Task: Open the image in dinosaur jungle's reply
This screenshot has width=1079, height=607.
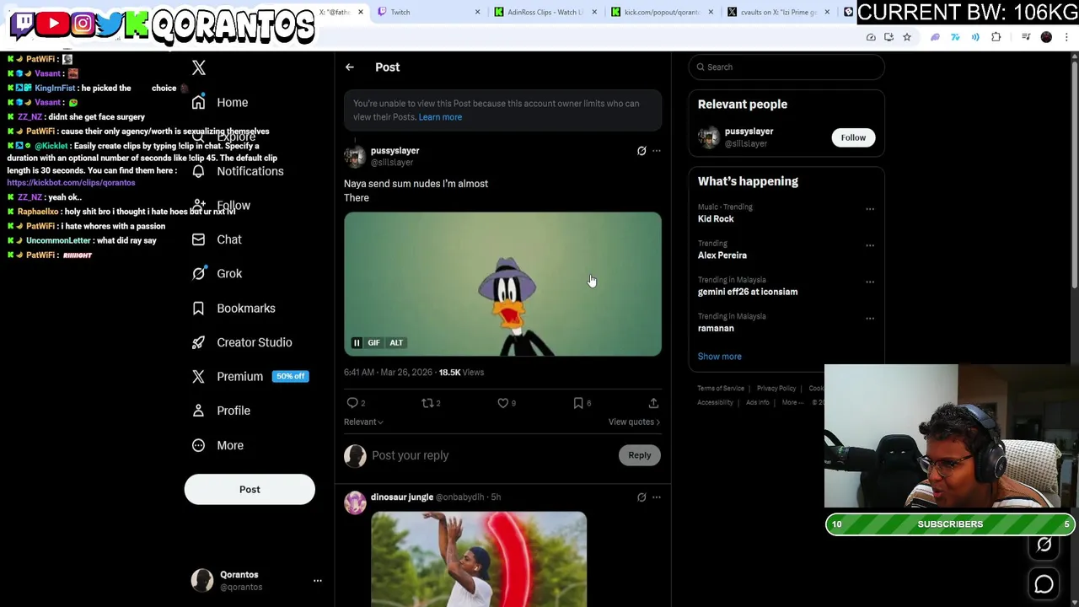Action: (x=479, y=559)
